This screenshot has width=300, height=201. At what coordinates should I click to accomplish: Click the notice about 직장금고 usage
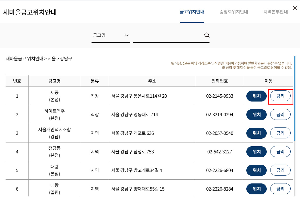click(231, 63)
